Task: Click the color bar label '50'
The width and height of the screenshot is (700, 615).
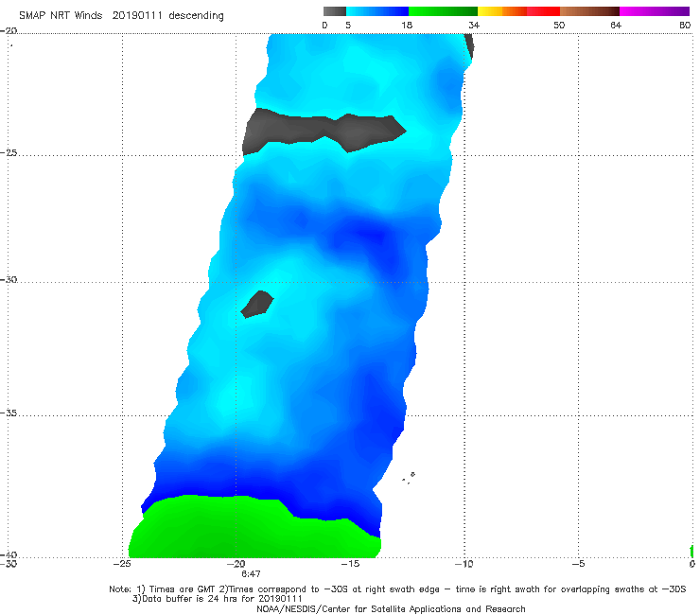Action: 559,26
